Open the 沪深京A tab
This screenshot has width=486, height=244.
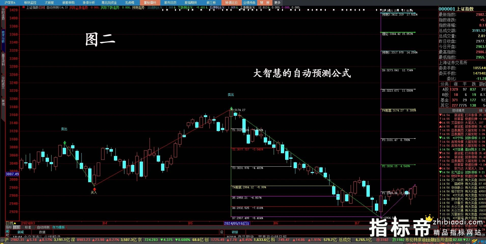(x=10, y=3)
